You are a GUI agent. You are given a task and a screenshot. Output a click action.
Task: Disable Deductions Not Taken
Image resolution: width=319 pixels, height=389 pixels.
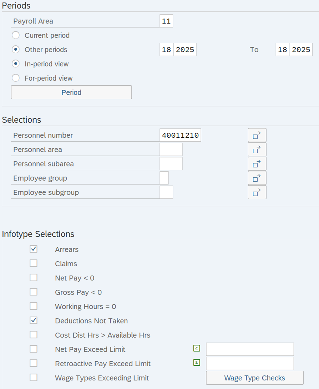click(x=34, y=320)
